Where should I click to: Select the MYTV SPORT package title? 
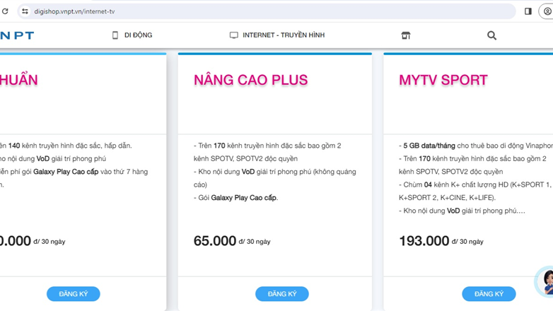pos(443,80)
